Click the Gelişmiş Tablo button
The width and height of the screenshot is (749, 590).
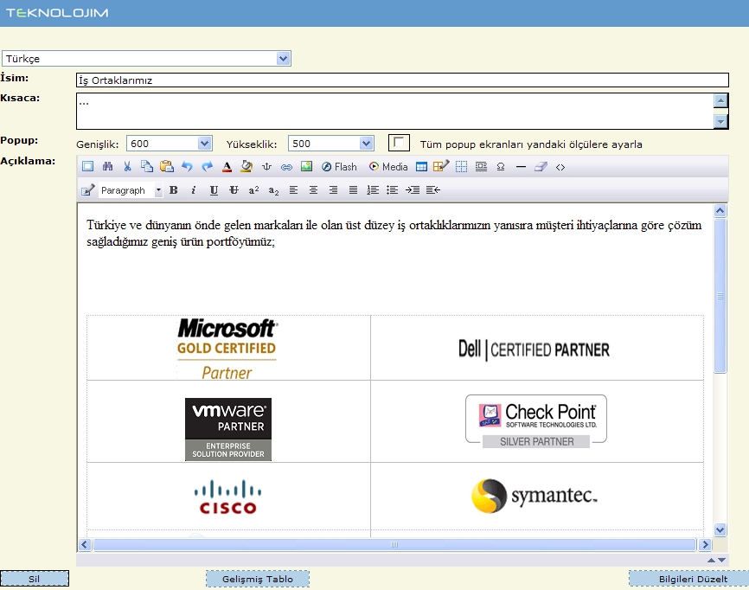pyautogui.click(x=258, y=579)
